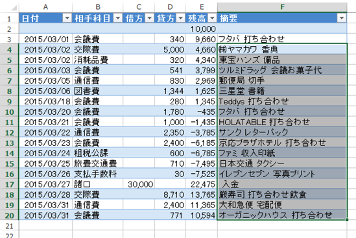The image size is (356, 238).
Task: Click the 22,475 balance cell
Action: tap(202, 184)
